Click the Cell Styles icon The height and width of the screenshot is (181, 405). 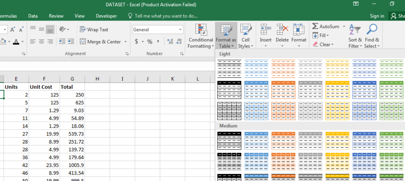click(245, 29)
